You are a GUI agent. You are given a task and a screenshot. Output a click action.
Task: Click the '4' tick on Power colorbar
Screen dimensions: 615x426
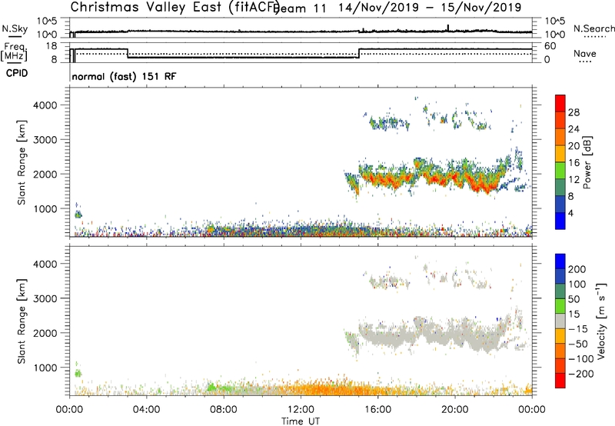pos(570,213)
